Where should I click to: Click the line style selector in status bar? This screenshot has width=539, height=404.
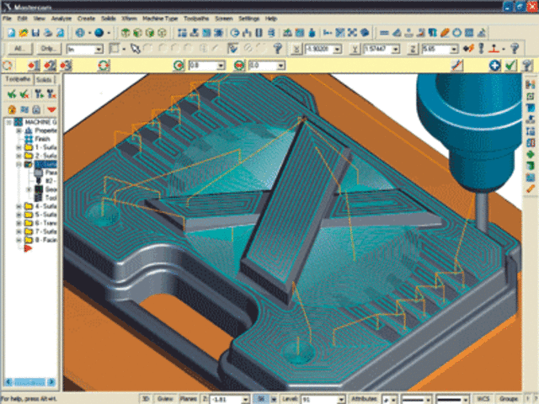(416, 400)
